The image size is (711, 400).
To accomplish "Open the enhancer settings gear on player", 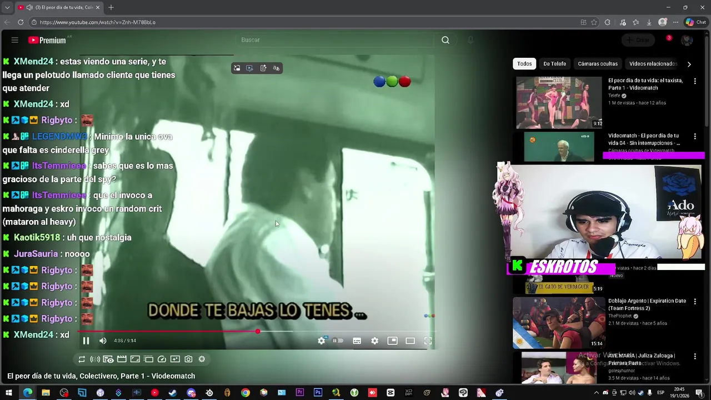I will [x=321, y=341].
